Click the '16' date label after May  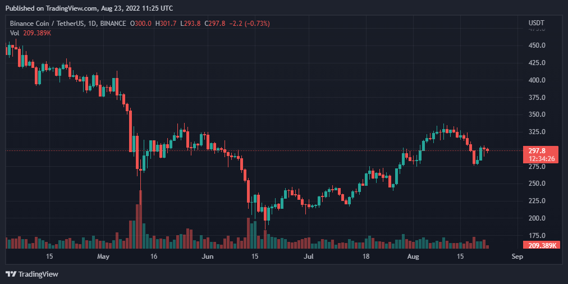pyautogui.click(x=154, y=257)
